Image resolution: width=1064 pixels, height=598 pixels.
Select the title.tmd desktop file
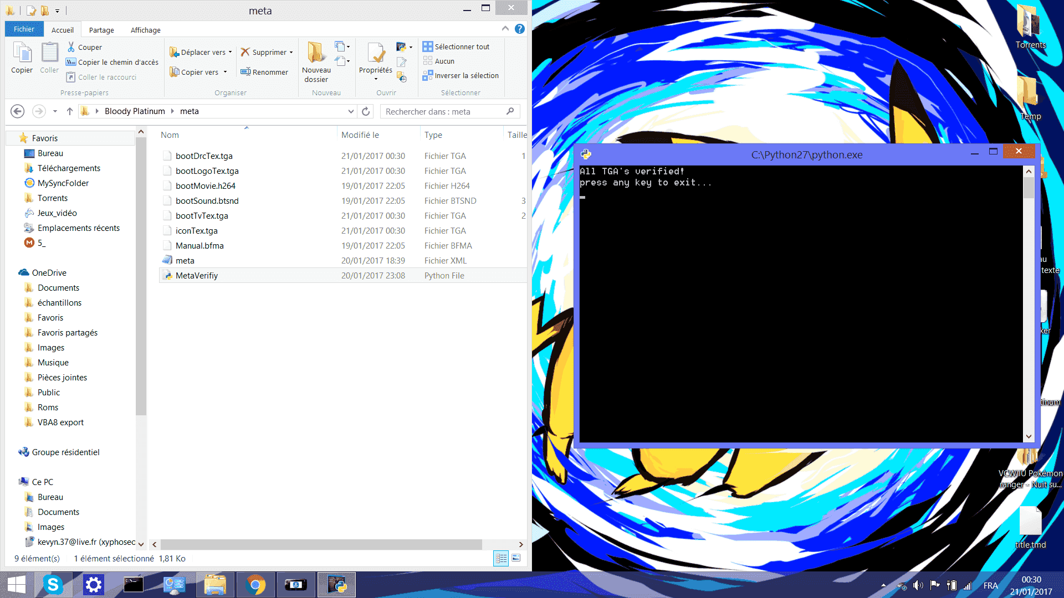pos(1030,527)
